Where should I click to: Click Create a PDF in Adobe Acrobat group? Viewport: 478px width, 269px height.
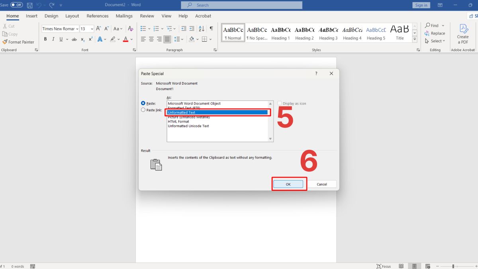click(x=462, y=34)
